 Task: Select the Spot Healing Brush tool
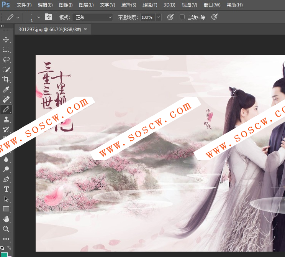point(6,99)
